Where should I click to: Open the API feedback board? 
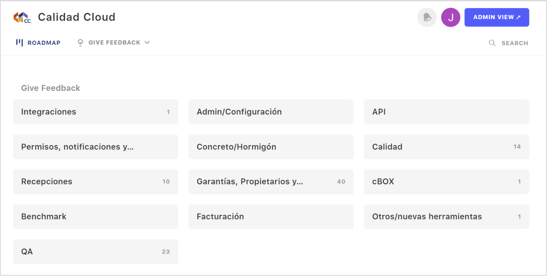[446, 112]
